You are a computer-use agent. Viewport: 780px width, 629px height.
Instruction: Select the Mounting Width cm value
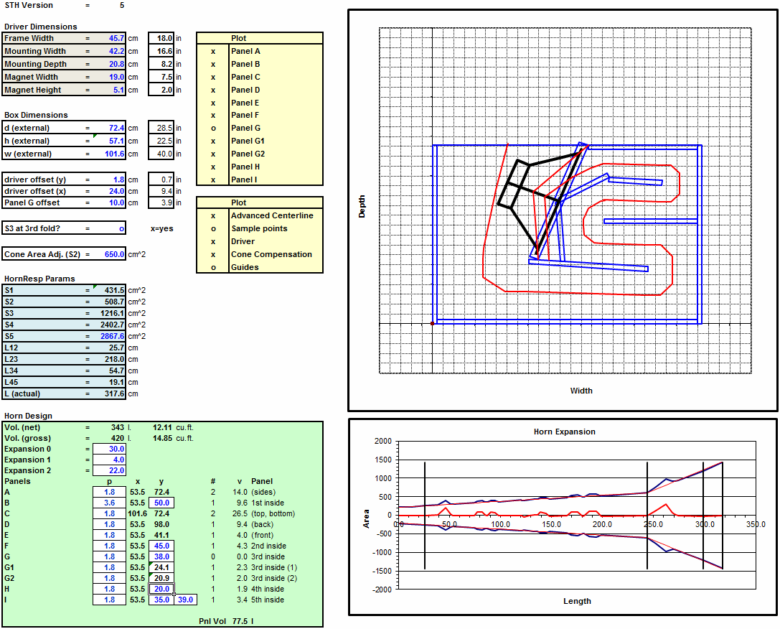coord(109,51)
